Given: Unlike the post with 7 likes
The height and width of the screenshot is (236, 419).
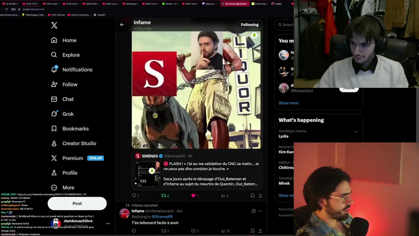Looking at the screenshot, I should pyautogui.click(x=193, y=196).
